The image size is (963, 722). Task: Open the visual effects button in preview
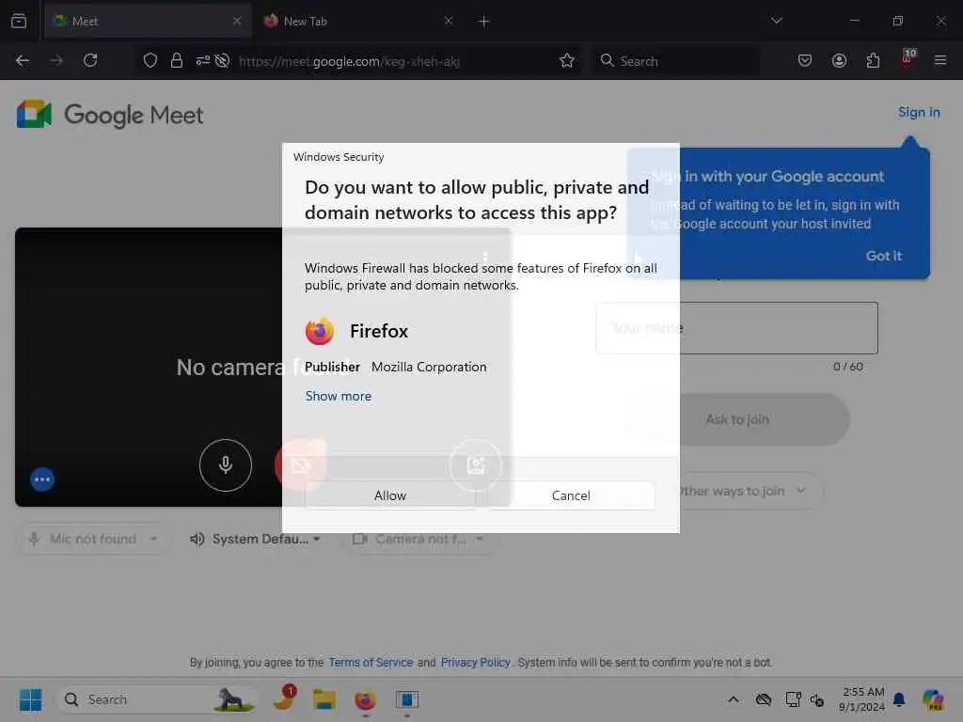[x=475, y=465]
